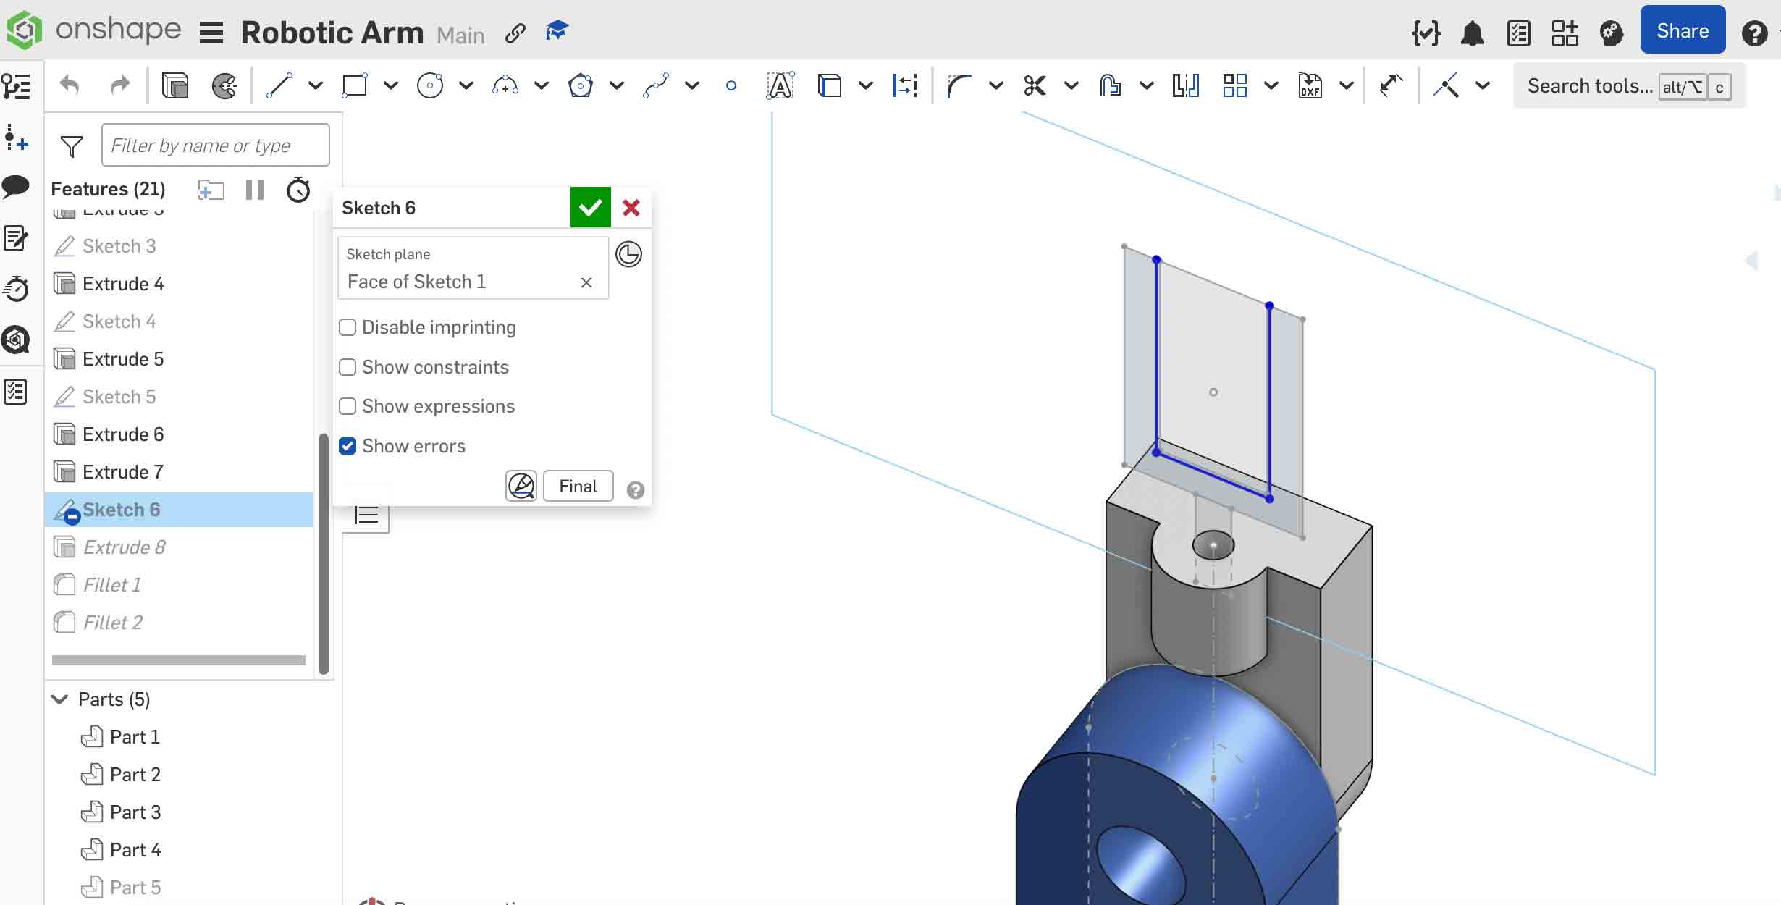Image resolution: width=1781 pixels, height=905 pixels.
Task: Select the Circle sketch tool
Action: pyautogui.click(x=430, y=85)
